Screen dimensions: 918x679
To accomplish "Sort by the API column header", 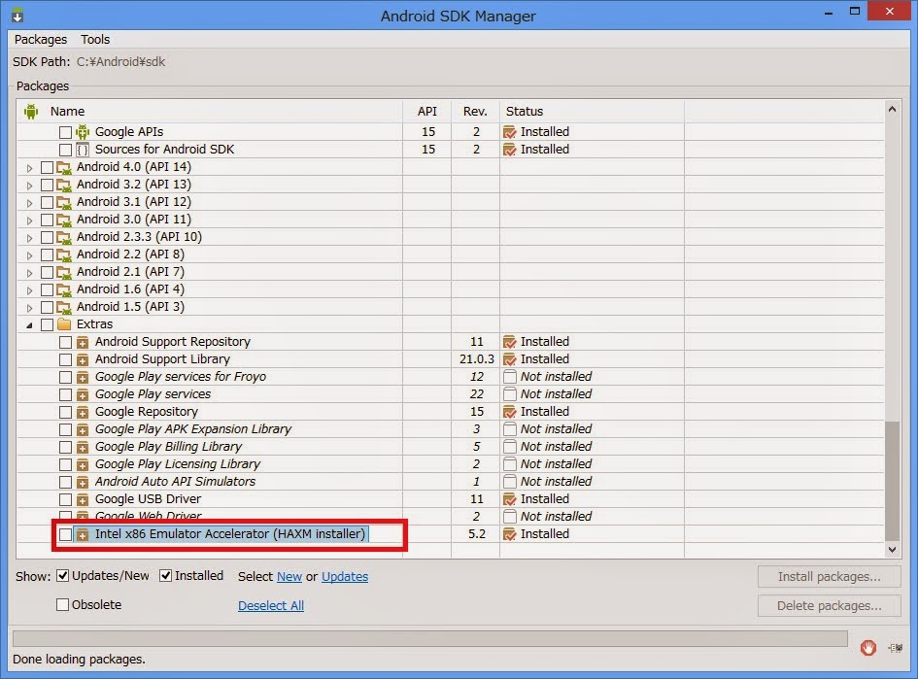I will coord(426,111).
